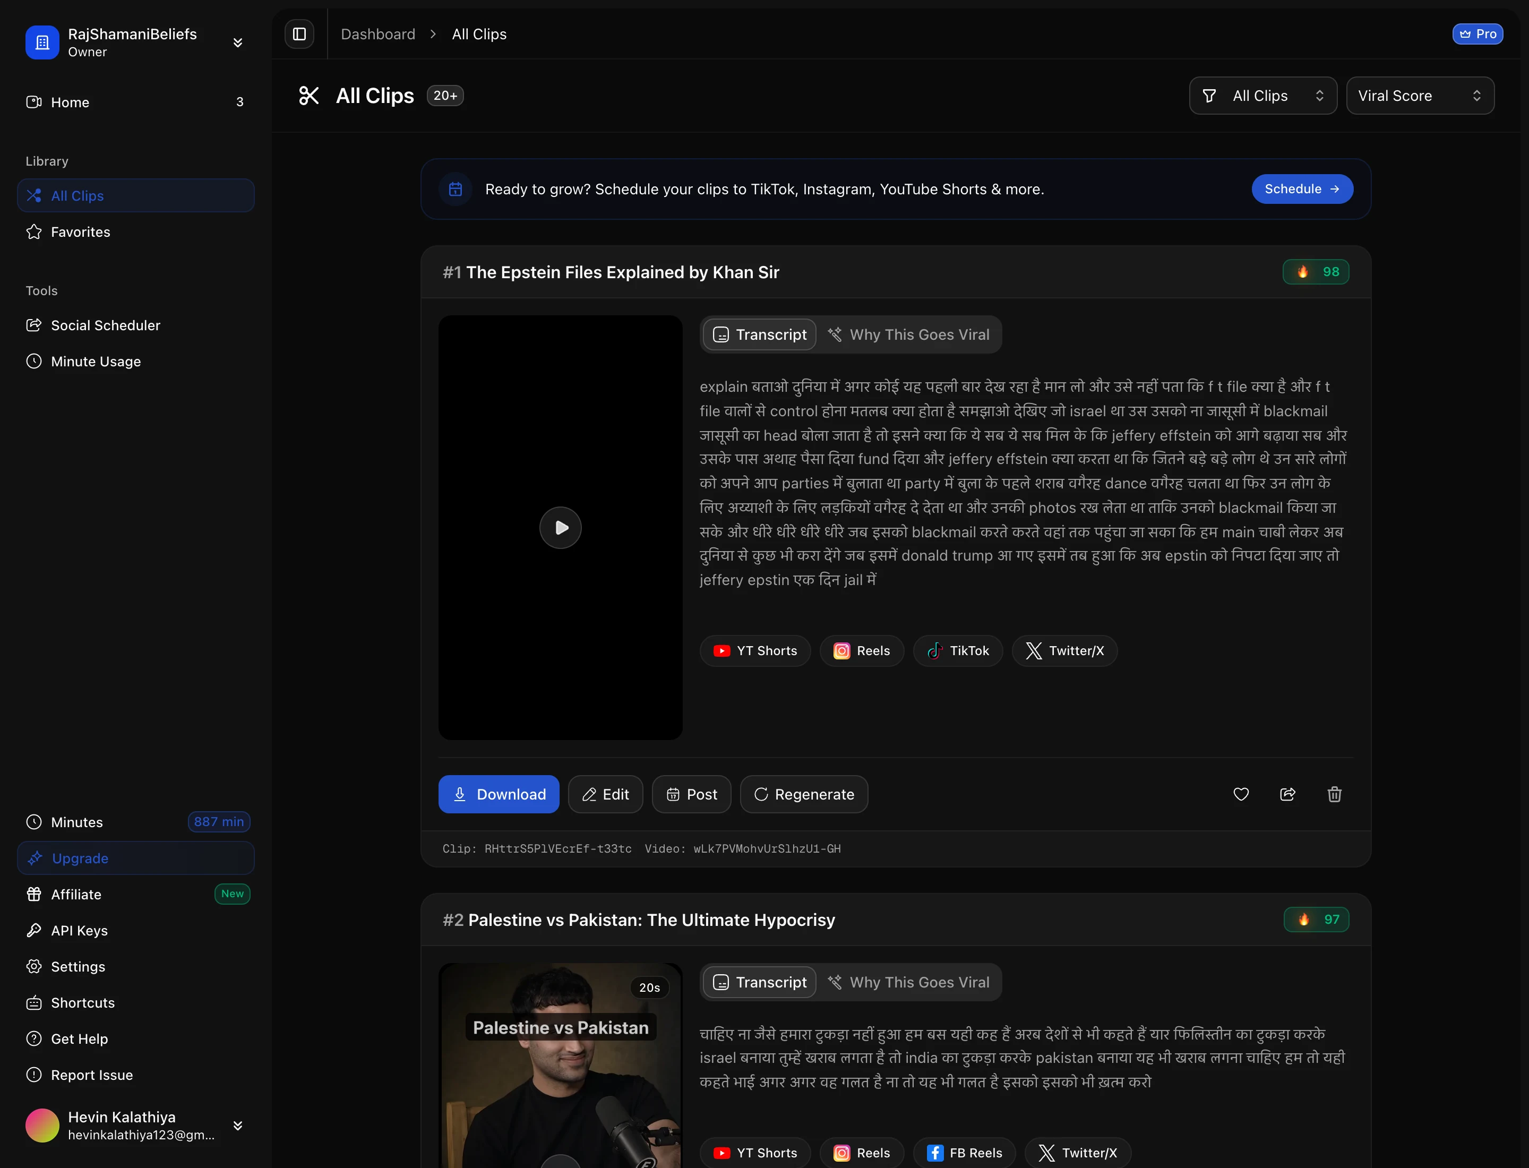
Task: Click the YT Shorts chip on clip #2
Action: tap(755, 1153)
